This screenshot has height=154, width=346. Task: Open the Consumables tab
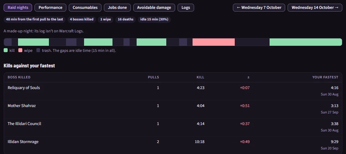coord(85,8)
